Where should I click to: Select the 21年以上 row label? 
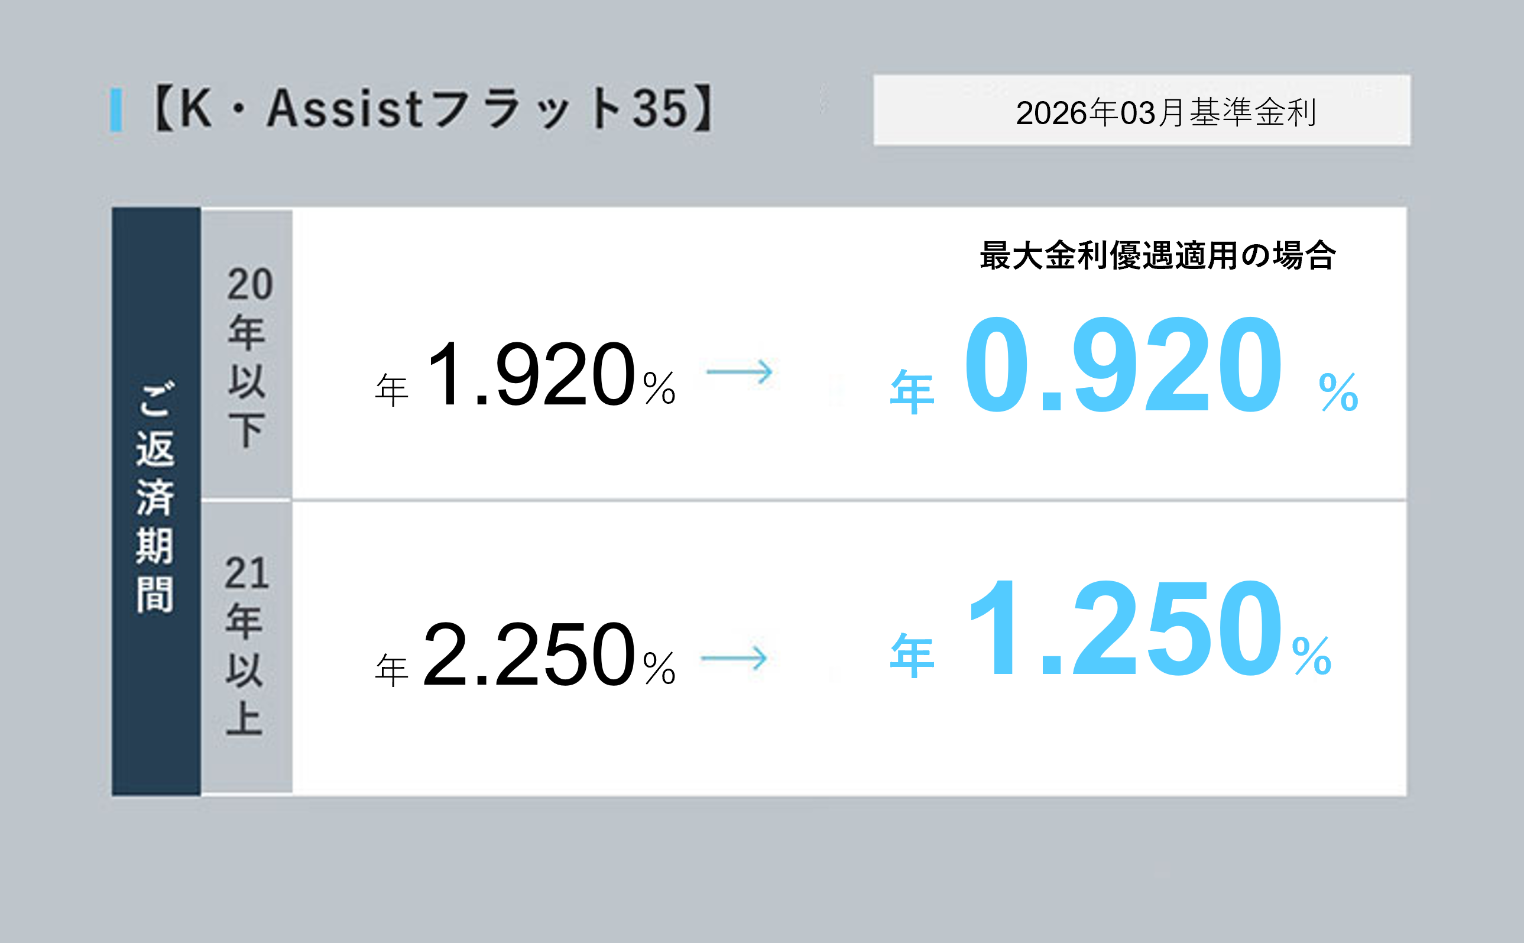point(246,645)
